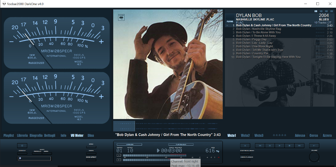Open the Menu button
The image size is (336, 167).
(x=91, y=147)
